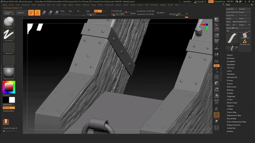
Task: Open the Standard brush thumbnail picker
Action: (x=9, y=22)
